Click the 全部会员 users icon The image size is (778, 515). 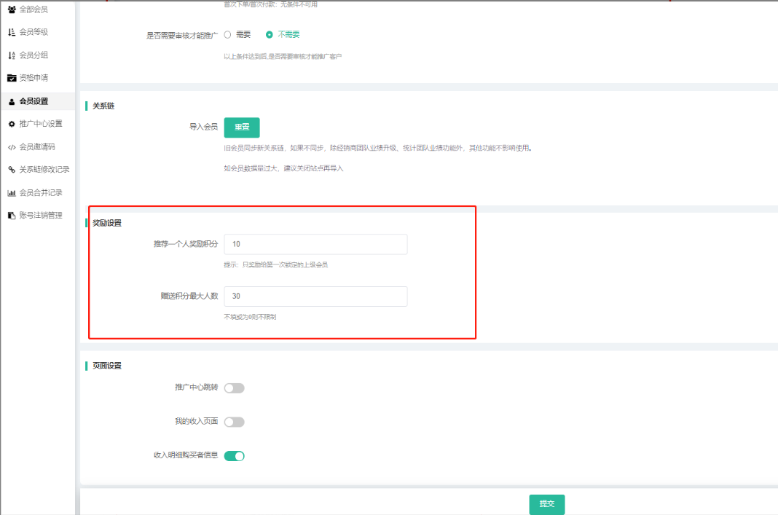click(x=12, y=9)
